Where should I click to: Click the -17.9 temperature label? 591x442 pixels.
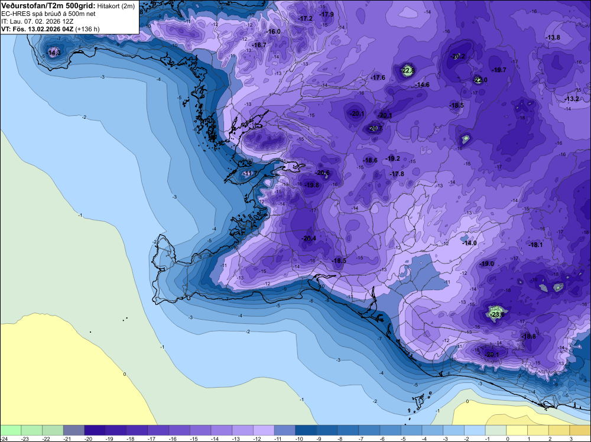pos(326,14)
